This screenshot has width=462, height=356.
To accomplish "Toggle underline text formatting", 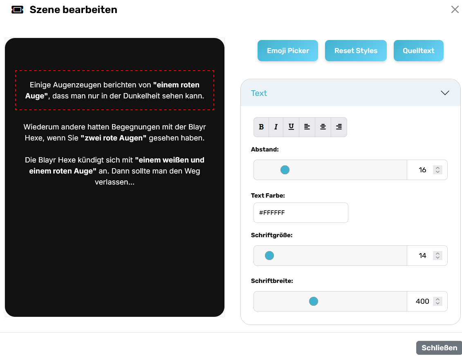I will click(291, 127).
